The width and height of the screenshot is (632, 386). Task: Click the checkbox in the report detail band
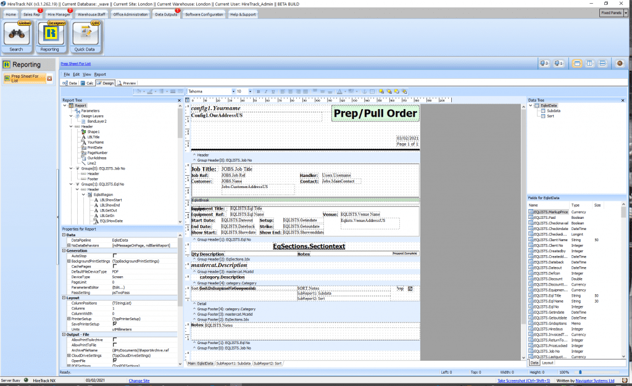click(x=410, y=289)
